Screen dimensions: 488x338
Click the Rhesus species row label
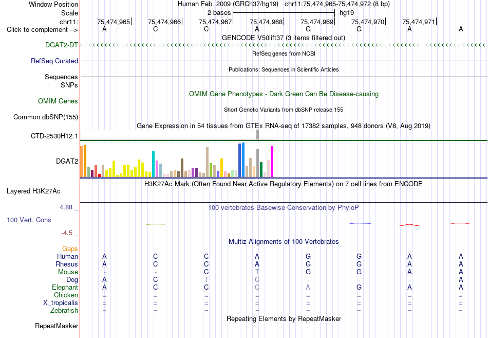click(x=67, y=264)
